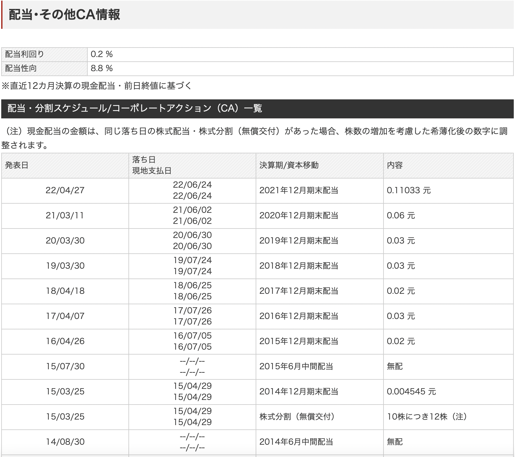Click the 発表日 column header
Image resolution: width=515 pixels, height=457 pixels.
point(65,166)
